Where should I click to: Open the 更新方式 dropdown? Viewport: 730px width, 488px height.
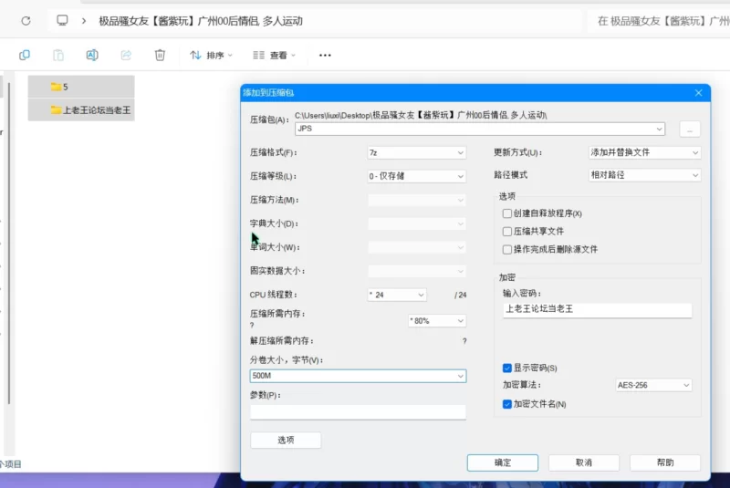click(x=644, y=152)
